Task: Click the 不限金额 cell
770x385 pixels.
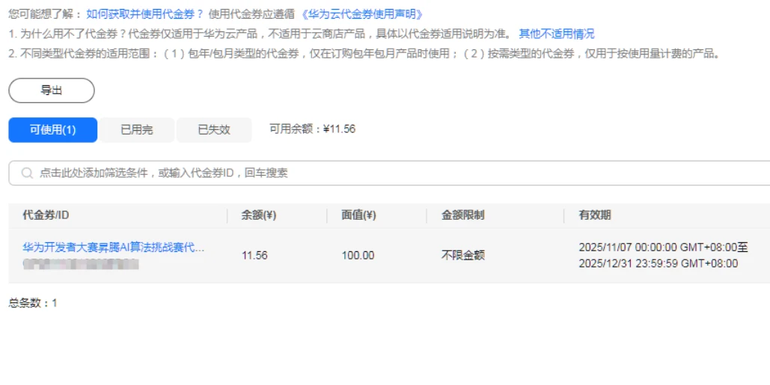Action: click(463, 256)
